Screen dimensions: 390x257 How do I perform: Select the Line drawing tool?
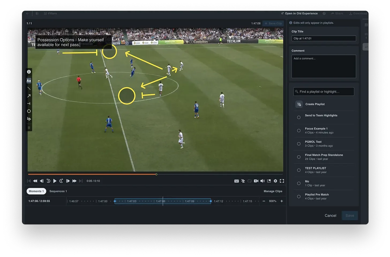[29, 88]
